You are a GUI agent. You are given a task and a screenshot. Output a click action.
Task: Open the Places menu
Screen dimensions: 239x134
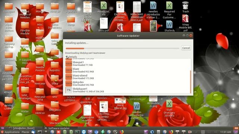pos(25,132)
